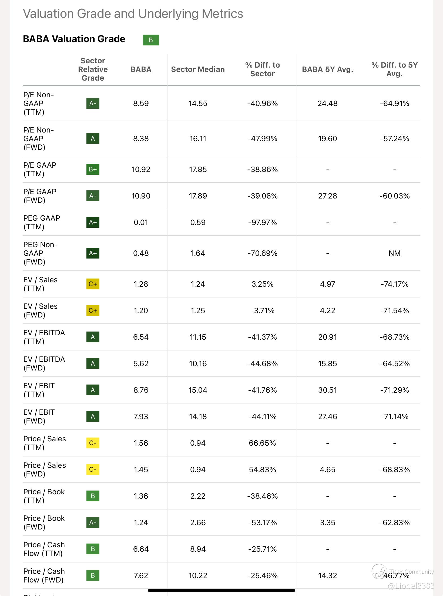Viewport: 443px width, 596px height.
Task: Click the % Diff. to Sector column header
Action: (x=262, y=69)
